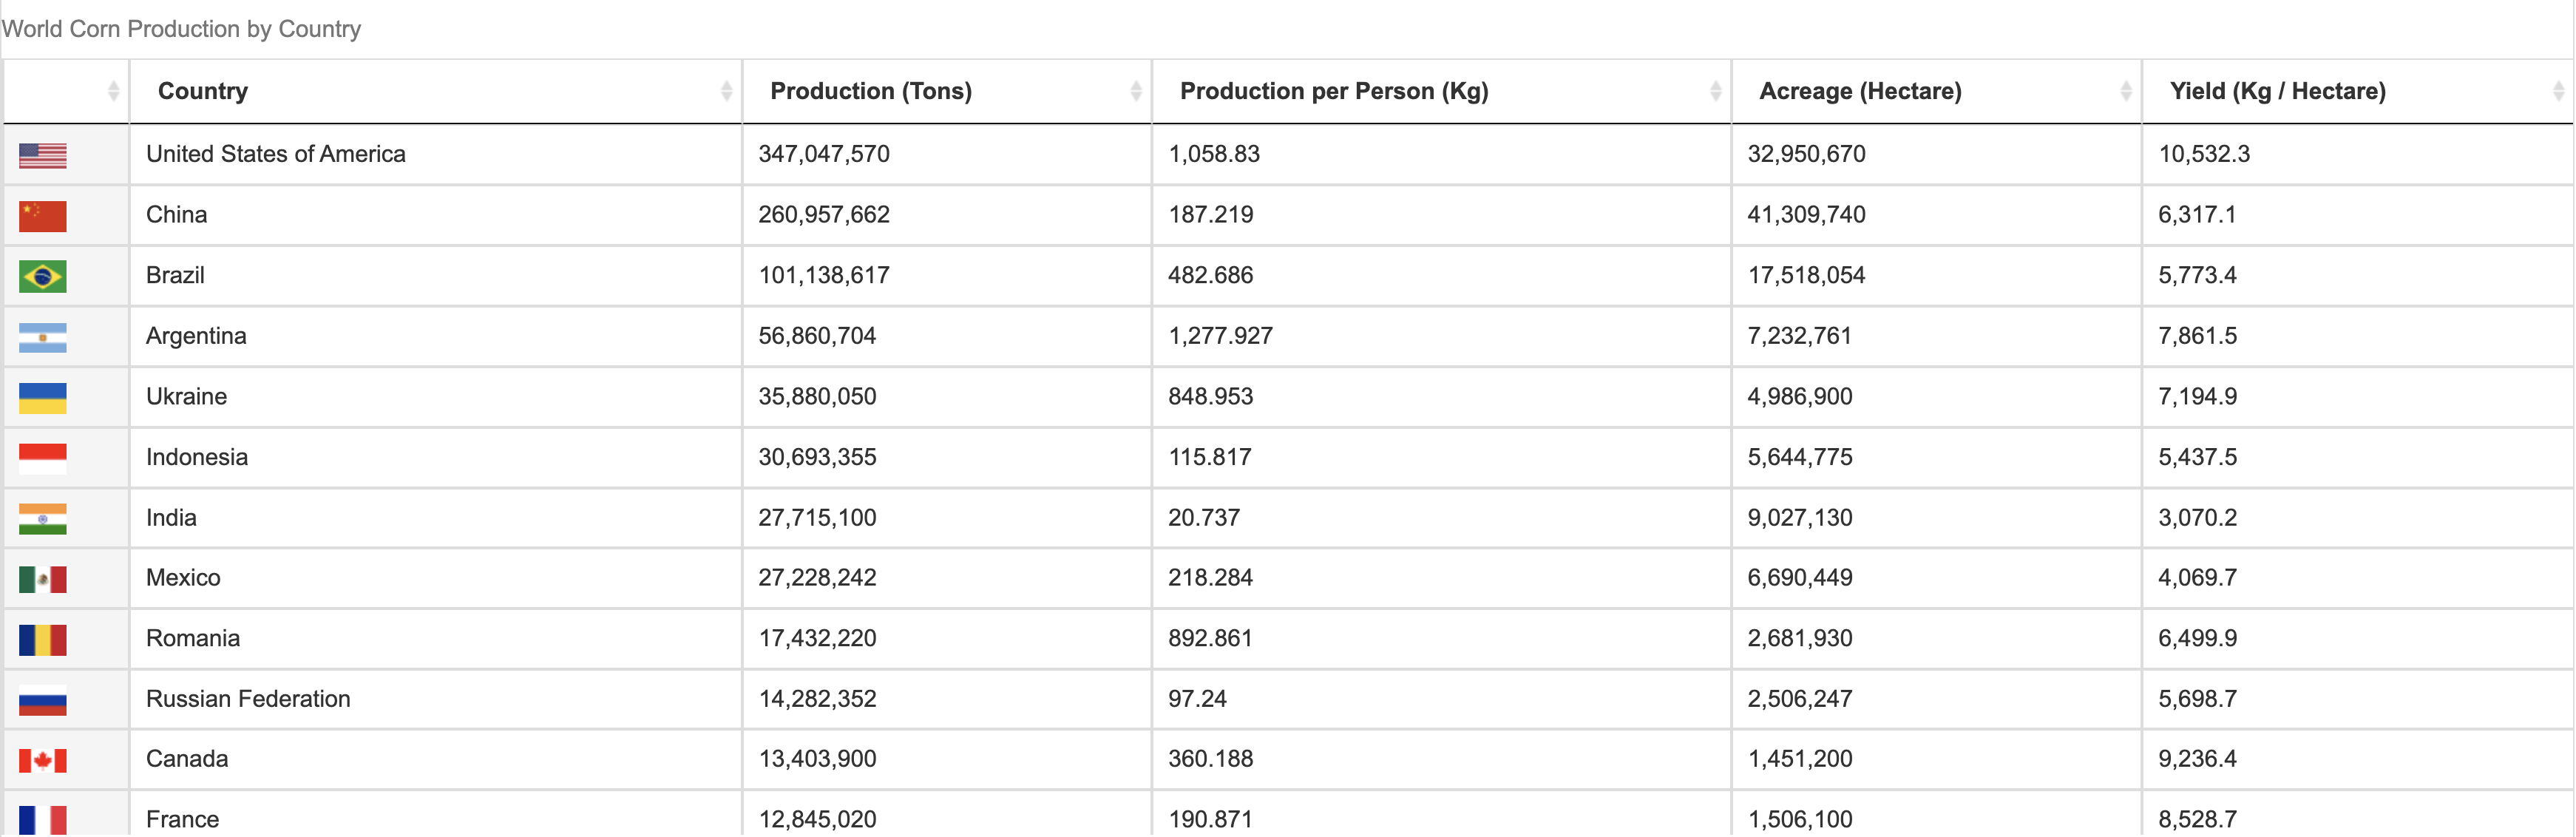Click the Russian Federation country name
2576x837 pixels.
[249, 698]
